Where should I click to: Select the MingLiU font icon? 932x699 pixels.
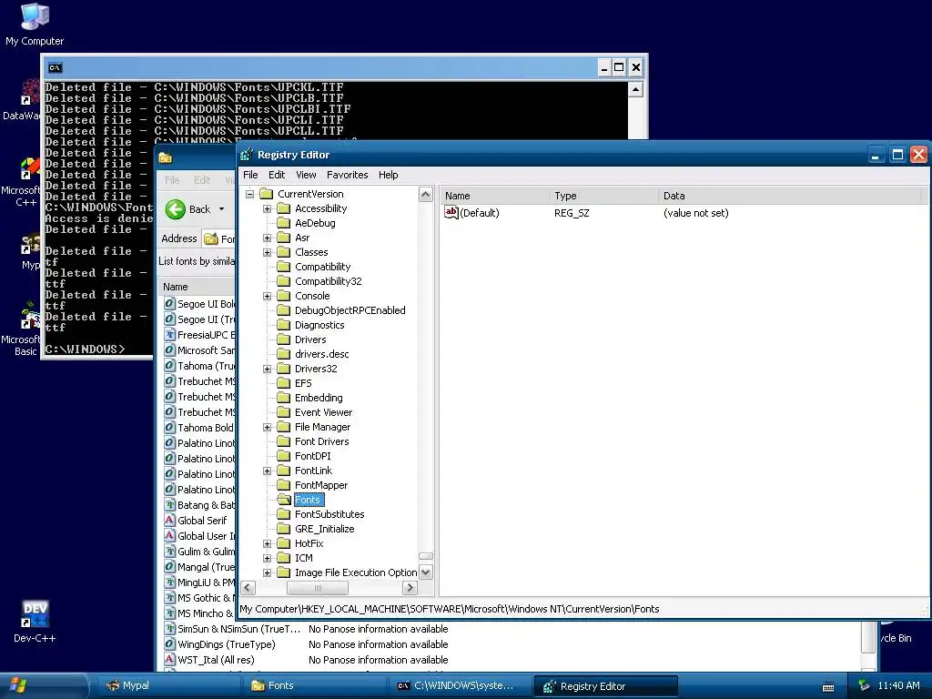click(169, 582)
